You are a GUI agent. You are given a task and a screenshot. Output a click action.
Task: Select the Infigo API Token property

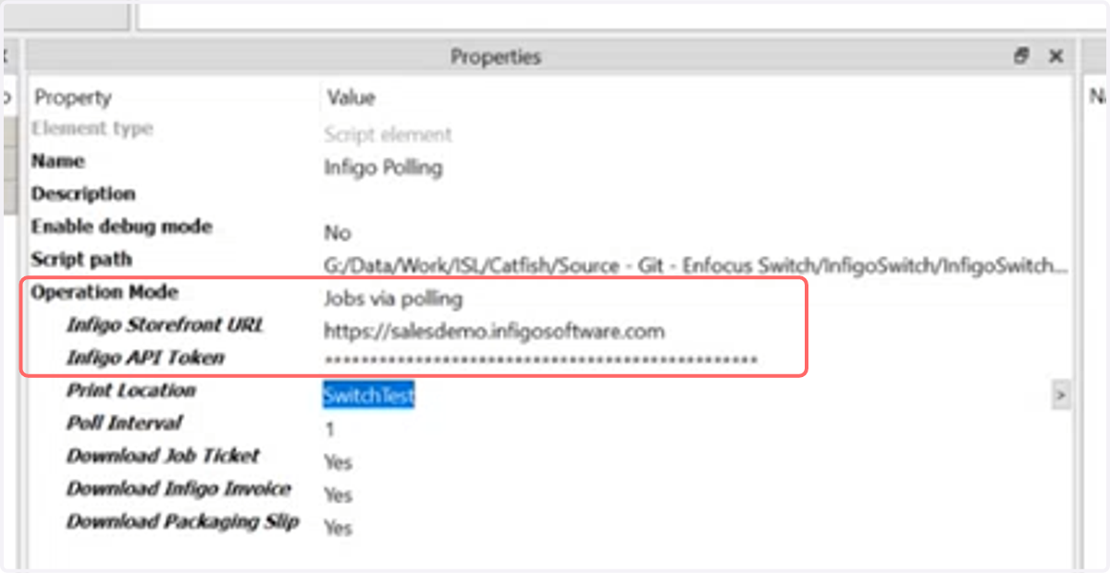144,358
